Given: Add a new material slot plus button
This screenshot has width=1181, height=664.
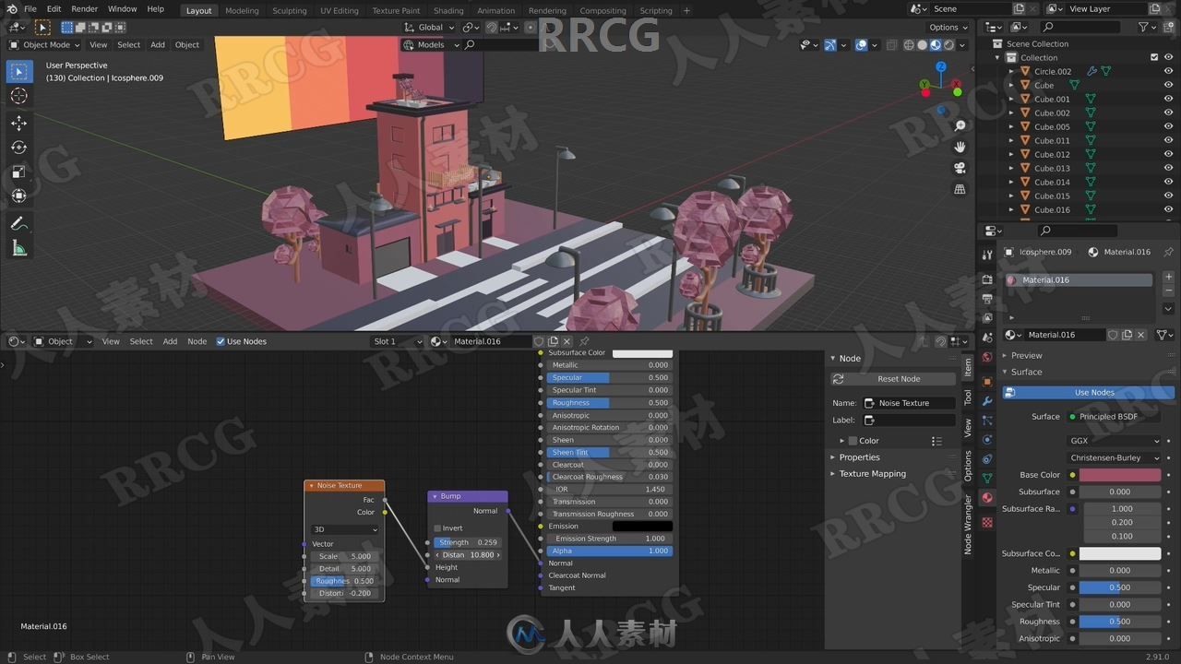Looking at the screenshot, I should pos(1169,278).
